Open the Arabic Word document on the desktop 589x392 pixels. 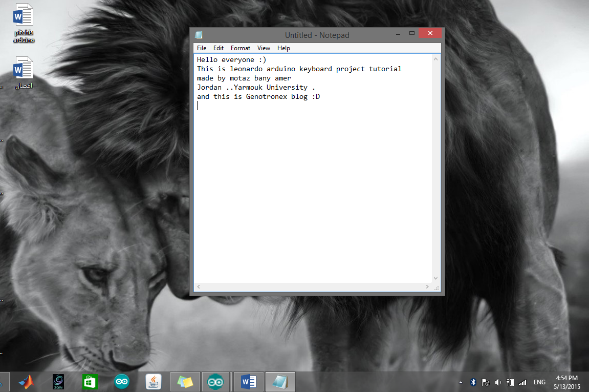pyautogui.click(x=23, y=69)
